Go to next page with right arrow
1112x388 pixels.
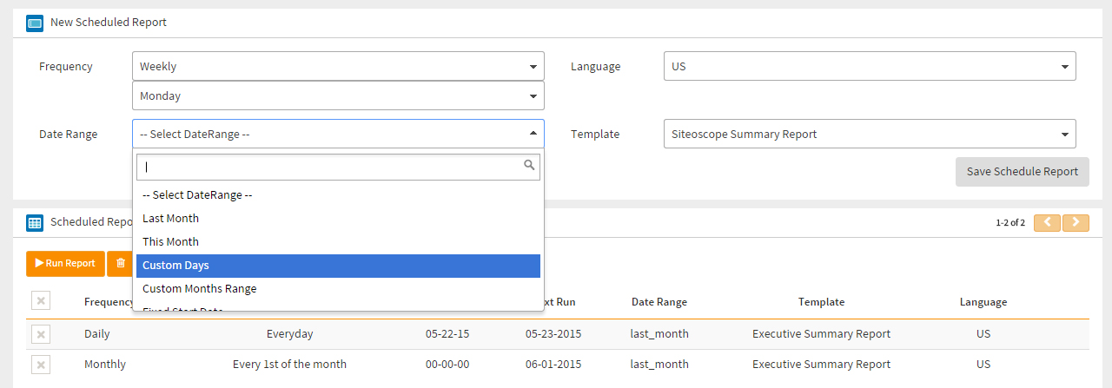(1076, 222)
